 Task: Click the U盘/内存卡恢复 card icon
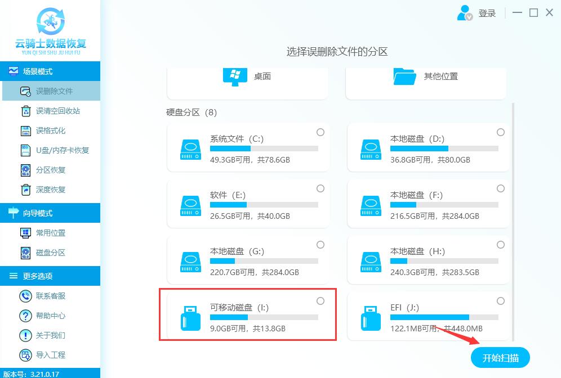point(26,150)
